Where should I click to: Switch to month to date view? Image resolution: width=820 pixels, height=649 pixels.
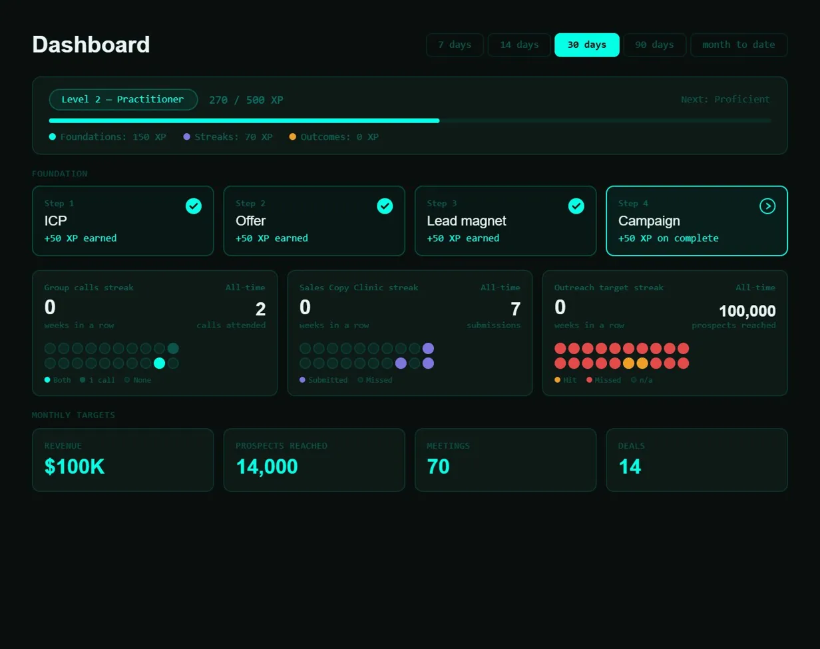pyautogui.click(x=739, y=45)
